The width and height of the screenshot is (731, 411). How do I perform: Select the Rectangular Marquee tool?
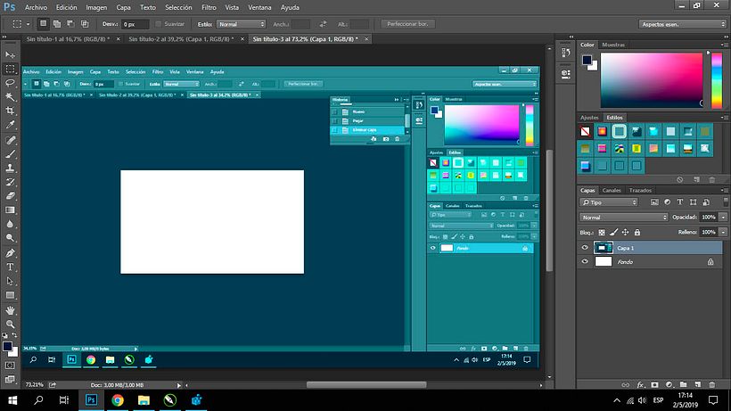coord(10,69)
